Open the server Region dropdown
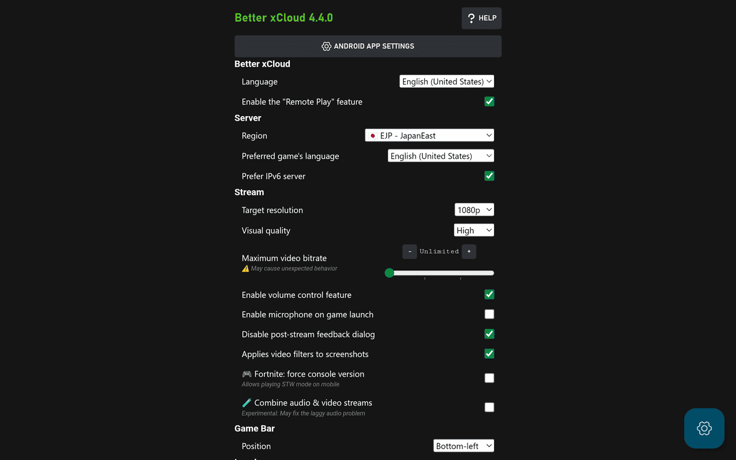This screenshot has height=460, width=736. tap(430, 136)
